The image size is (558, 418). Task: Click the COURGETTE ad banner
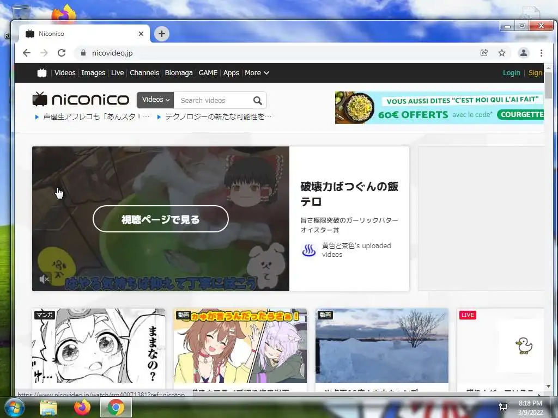pos(440,108)
